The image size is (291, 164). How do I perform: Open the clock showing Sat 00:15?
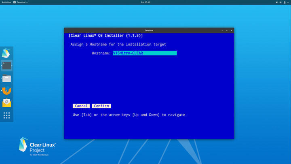(145, 2)
